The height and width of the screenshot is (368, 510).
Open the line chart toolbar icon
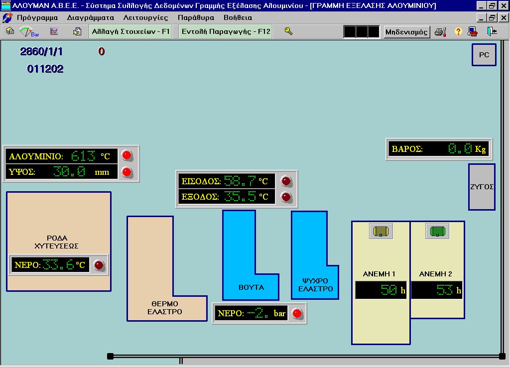click(54, 31)
